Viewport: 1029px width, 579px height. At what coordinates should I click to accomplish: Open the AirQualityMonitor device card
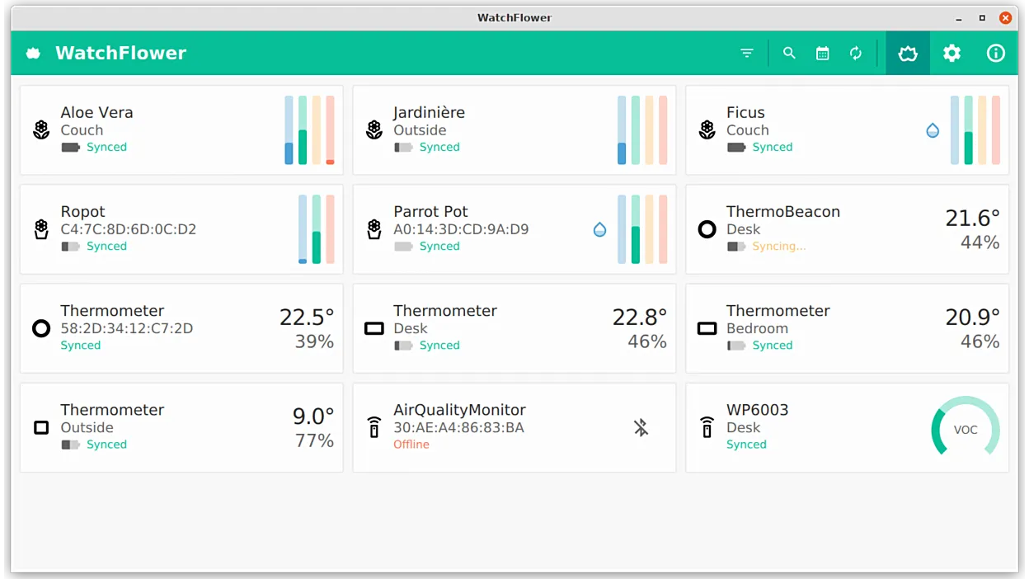[x=514, y=427]
